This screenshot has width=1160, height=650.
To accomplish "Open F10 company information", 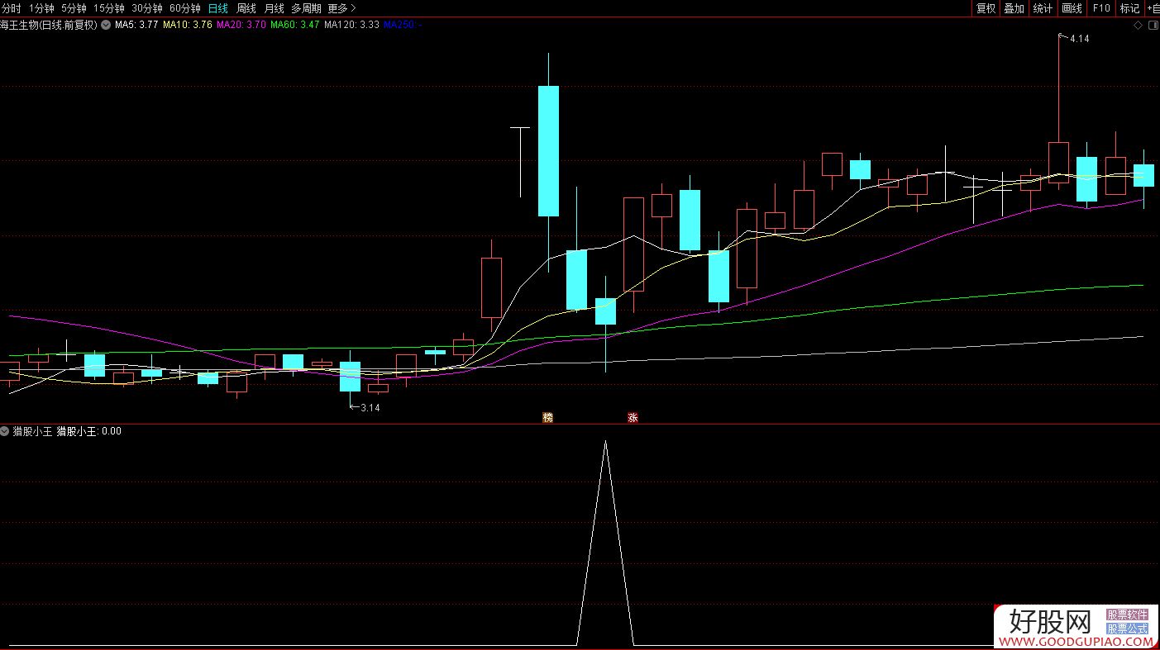I will click(x=1100, y=8).
